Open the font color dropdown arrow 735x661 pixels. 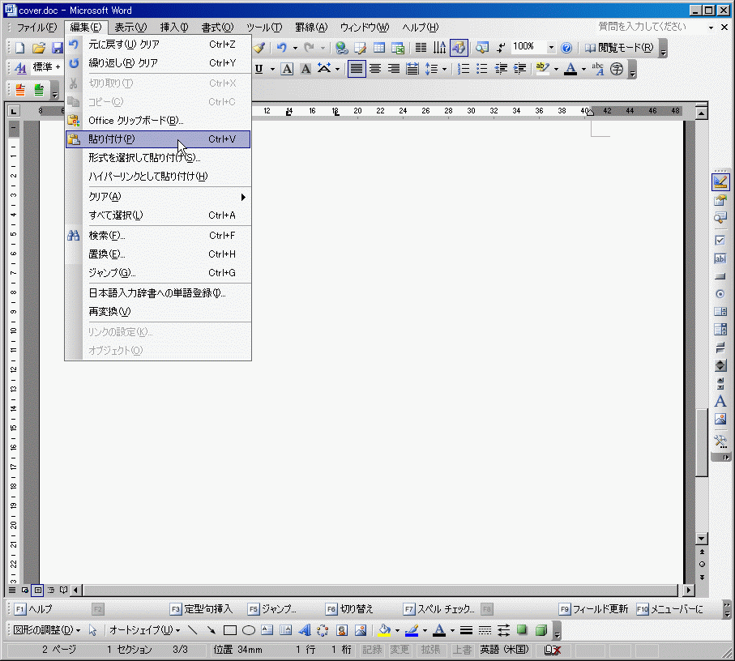pyautogui.click(x=583, y=69)
